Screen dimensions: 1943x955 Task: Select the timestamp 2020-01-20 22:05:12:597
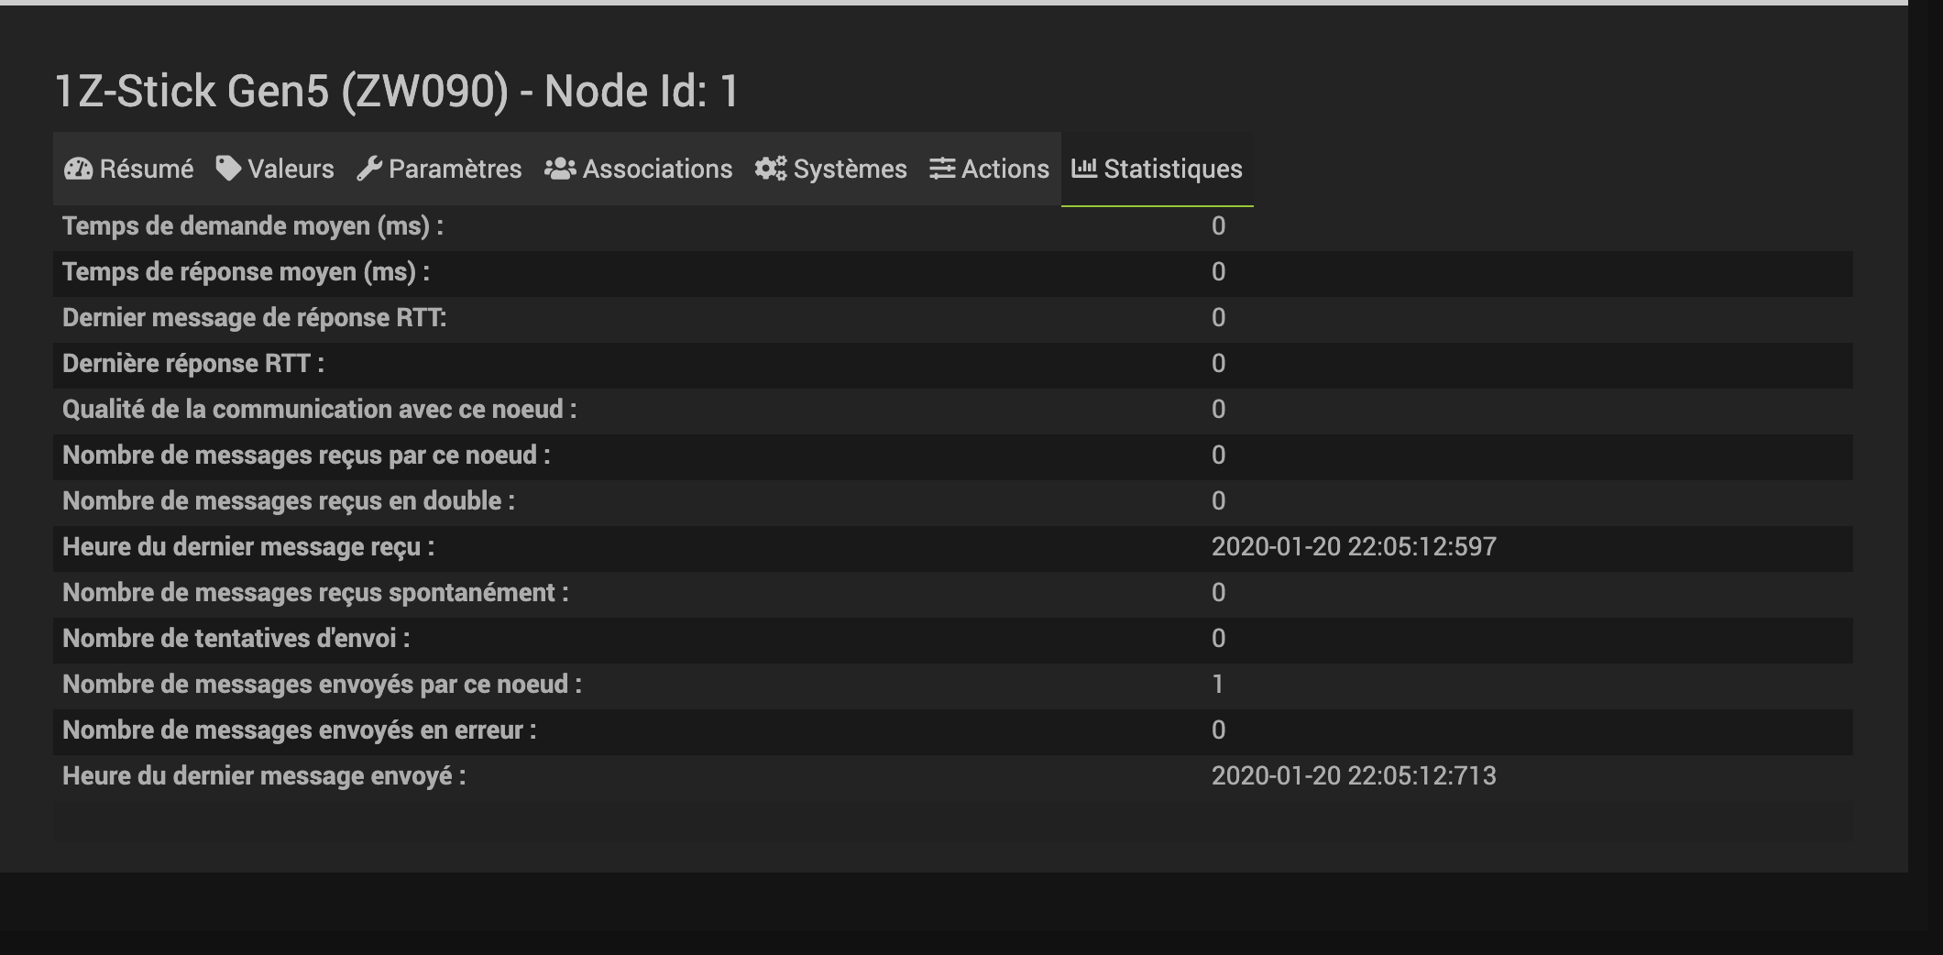1354,547
